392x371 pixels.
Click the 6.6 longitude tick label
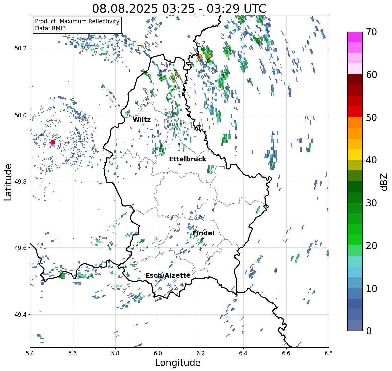point(286,353)
